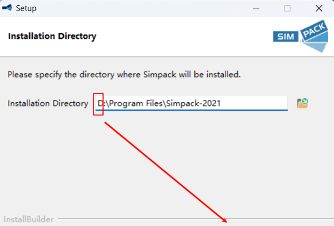Click the greyed-out maximize button
334x226 pixels.
pos(287,8)
